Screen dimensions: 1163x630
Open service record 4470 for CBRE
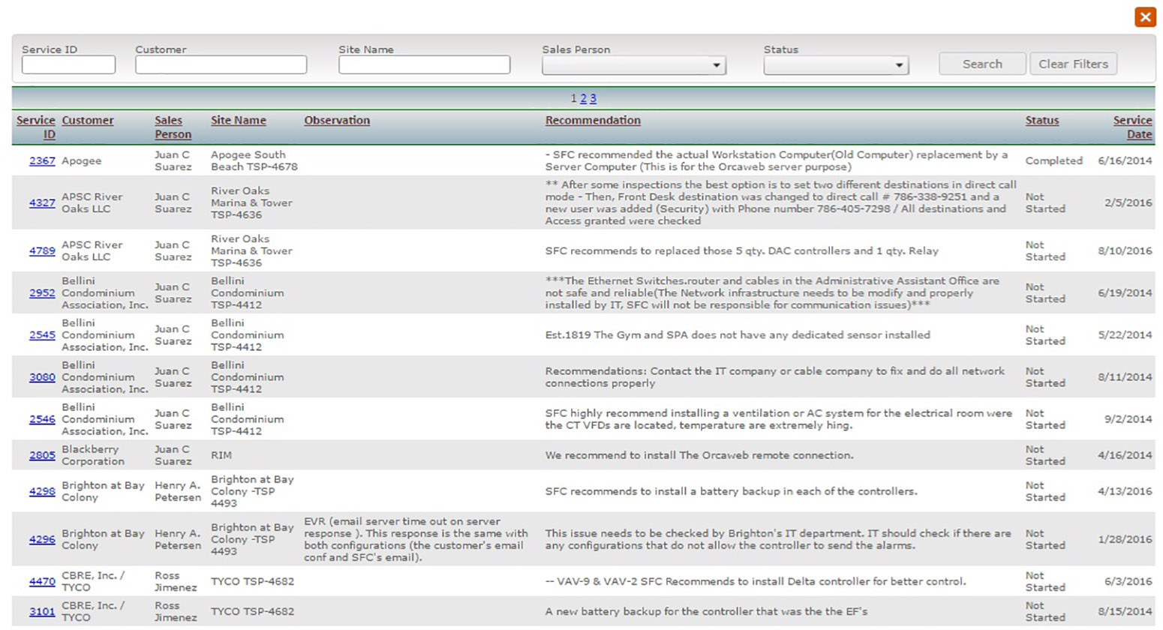pyautogui.click(x=42, y=581)
